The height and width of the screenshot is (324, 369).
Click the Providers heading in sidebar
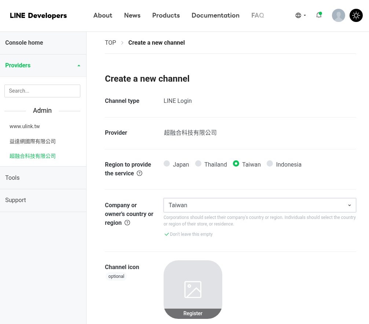tap(18, 65)
